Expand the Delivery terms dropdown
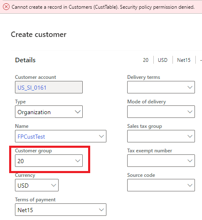The image size is (202, 220). [x=161, y=87]
